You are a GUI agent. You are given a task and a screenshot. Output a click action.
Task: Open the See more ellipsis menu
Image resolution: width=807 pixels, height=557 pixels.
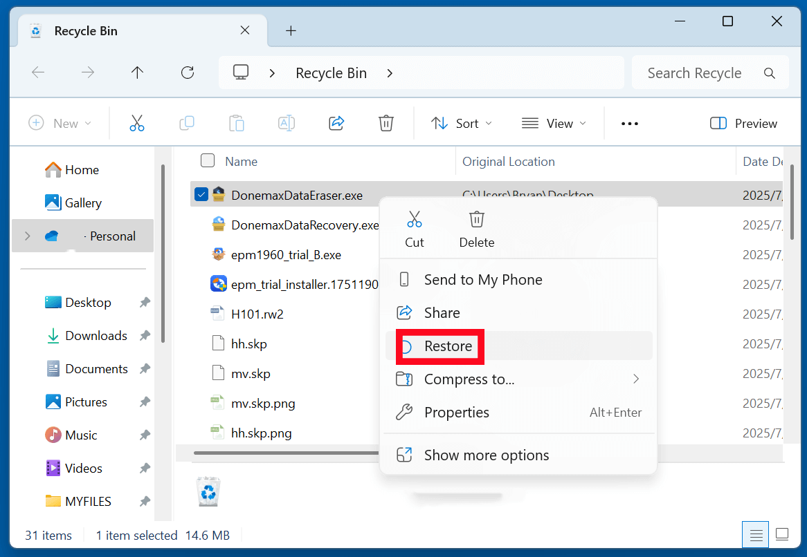pos(629,122)
